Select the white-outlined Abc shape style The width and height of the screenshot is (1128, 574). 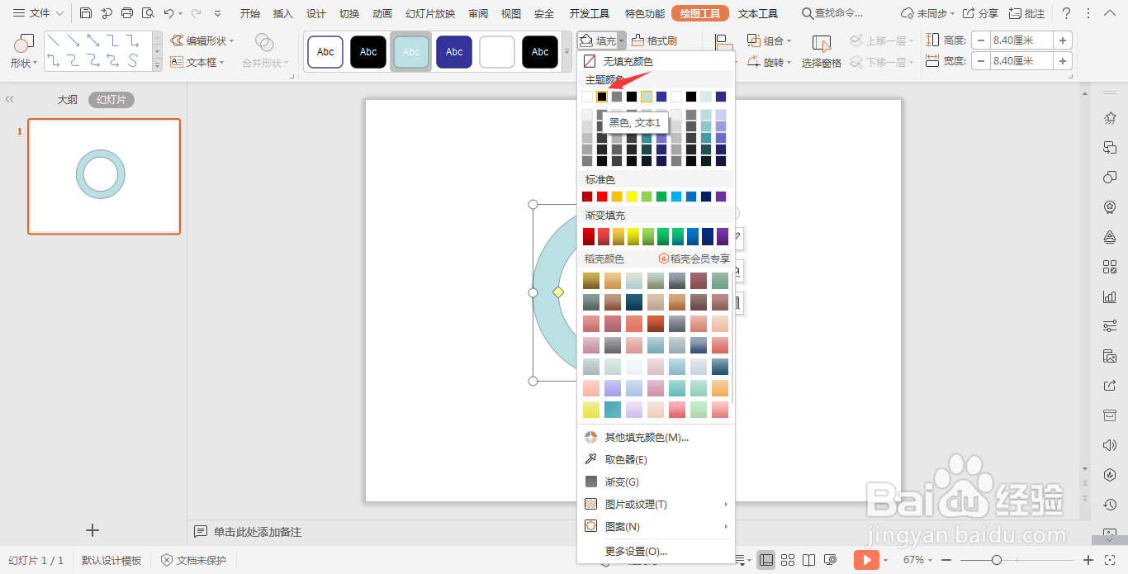[325, 52]
